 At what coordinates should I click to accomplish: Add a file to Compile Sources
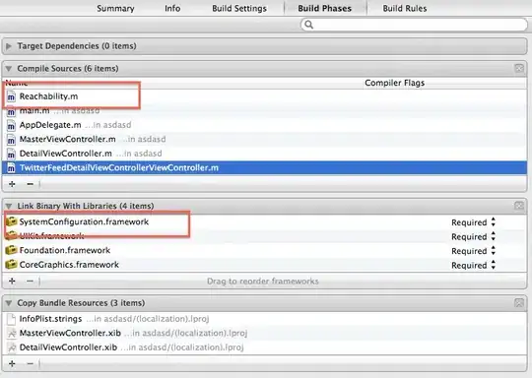click(x=12, y=184)
